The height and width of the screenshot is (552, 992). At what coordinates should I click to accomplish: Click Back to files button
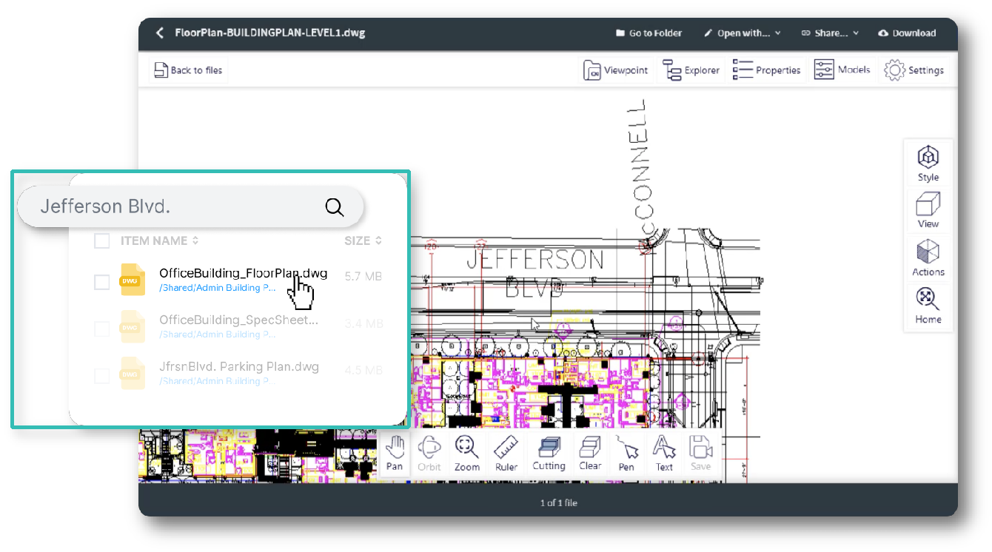point(188,70)
